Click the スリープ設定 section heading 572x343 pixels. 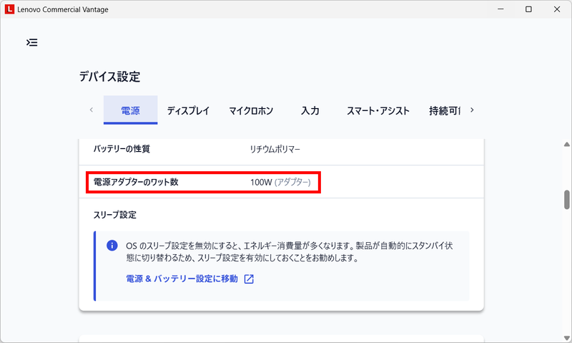[115, 215]
